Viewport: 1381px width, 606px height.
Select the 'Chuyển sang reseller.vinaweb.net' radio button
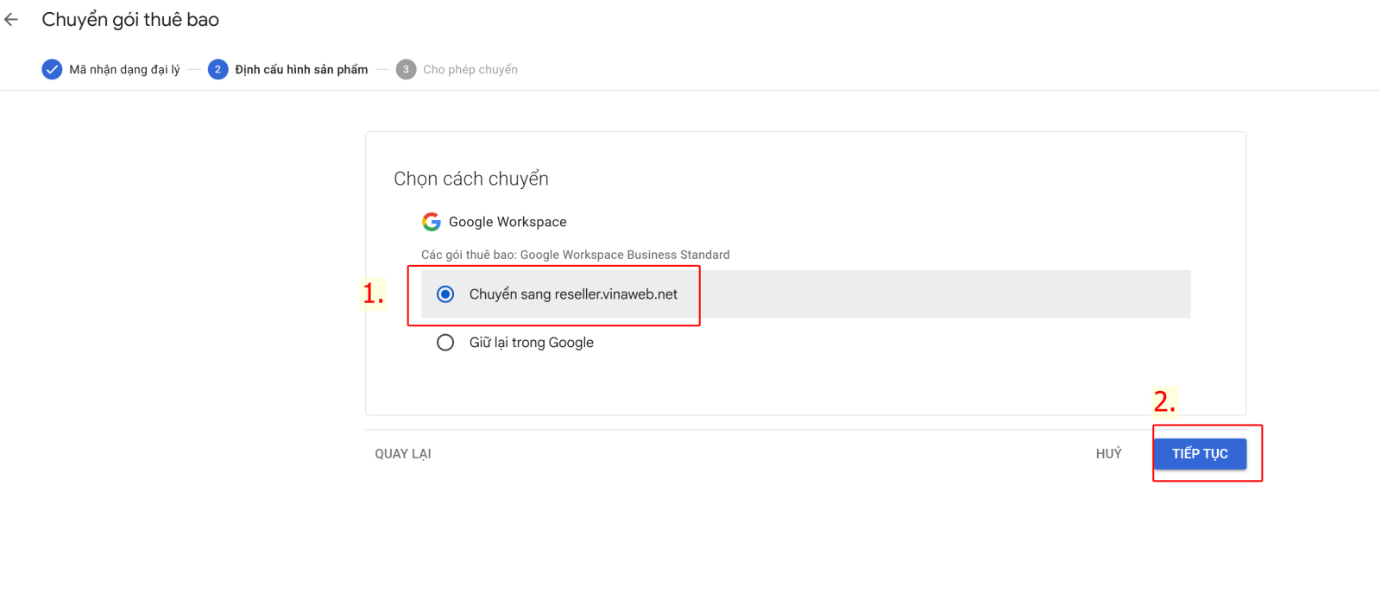click(x=445, y=294)
